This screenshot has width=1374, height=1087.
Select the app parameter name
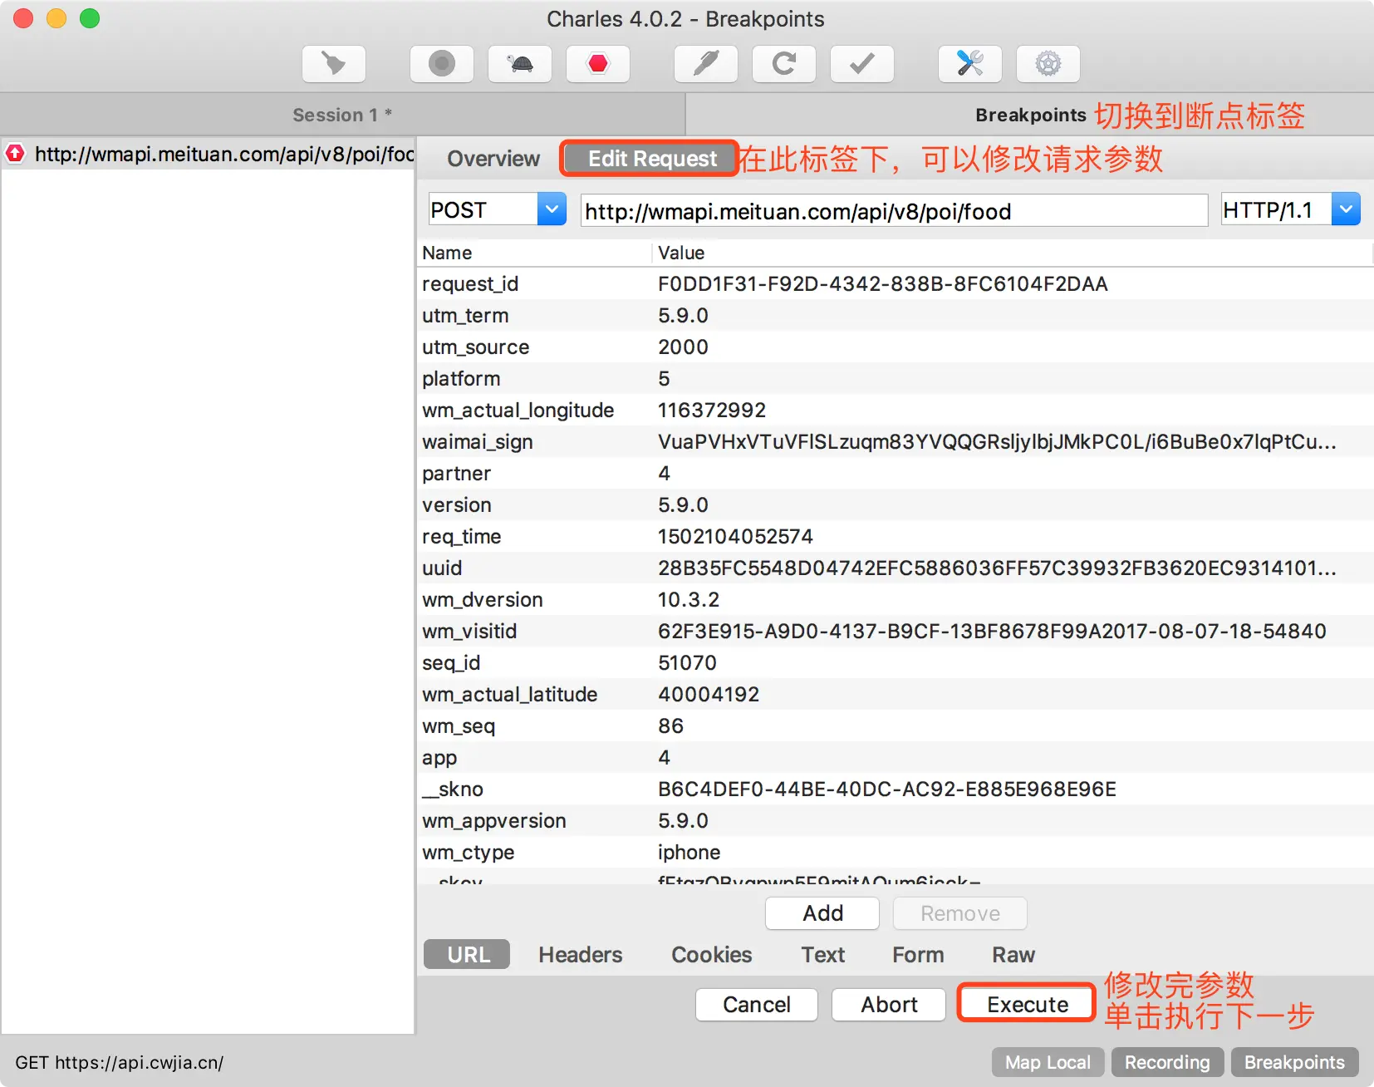[x=439, y=758]
